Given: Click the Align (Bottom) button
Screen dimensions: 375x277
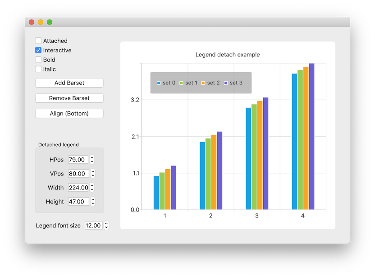Looking at the screenshot, I should coord(69,113).
